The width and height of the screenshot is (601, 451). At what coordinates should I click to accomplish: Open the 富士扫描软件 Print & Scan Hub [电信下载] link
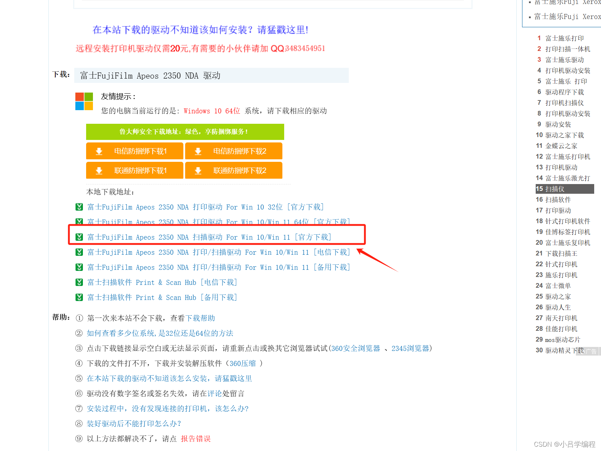click(162, 282)
